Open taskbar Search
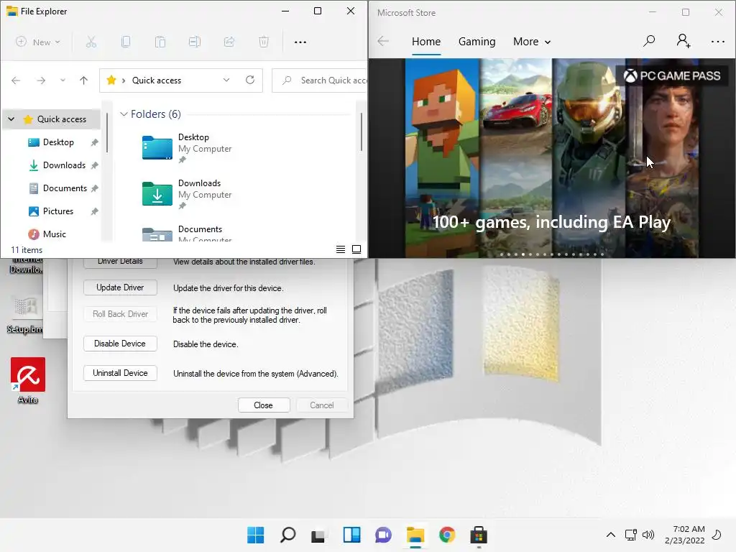 pyautogui.click(x=287, y=535)
